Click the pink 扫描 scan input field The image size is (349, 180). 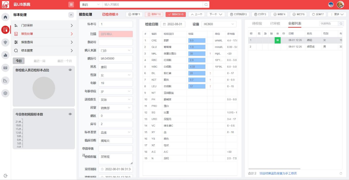(x=116, y=34)
